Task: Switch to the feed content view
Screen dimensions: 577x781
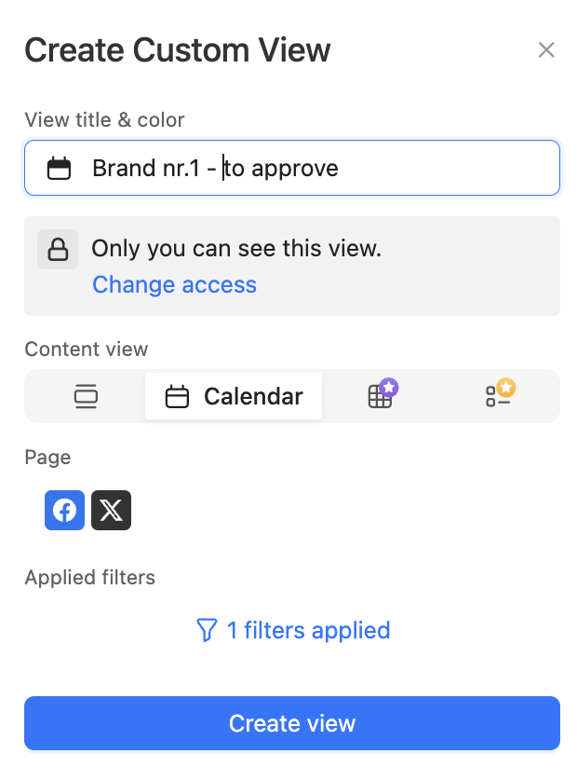Action: pyautogui.click(x=86, y=396)
